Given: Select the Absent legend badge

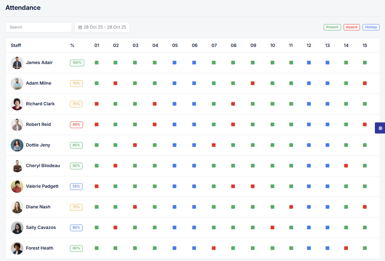Looking at the screenshot, I should coord(351,27).
